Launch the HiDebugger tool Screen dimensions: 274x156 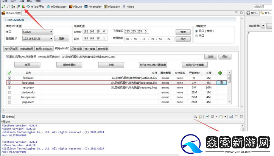tap(57, 7)
